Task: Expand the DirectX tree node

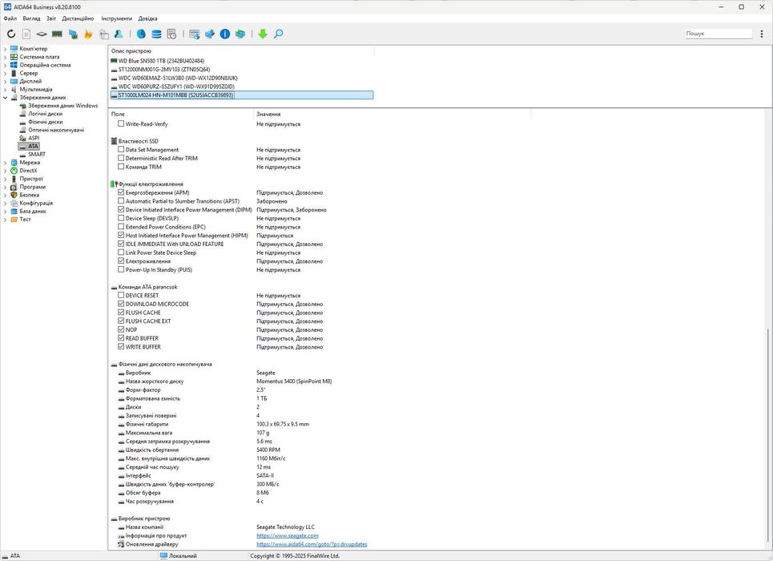Action: (6, 171)
